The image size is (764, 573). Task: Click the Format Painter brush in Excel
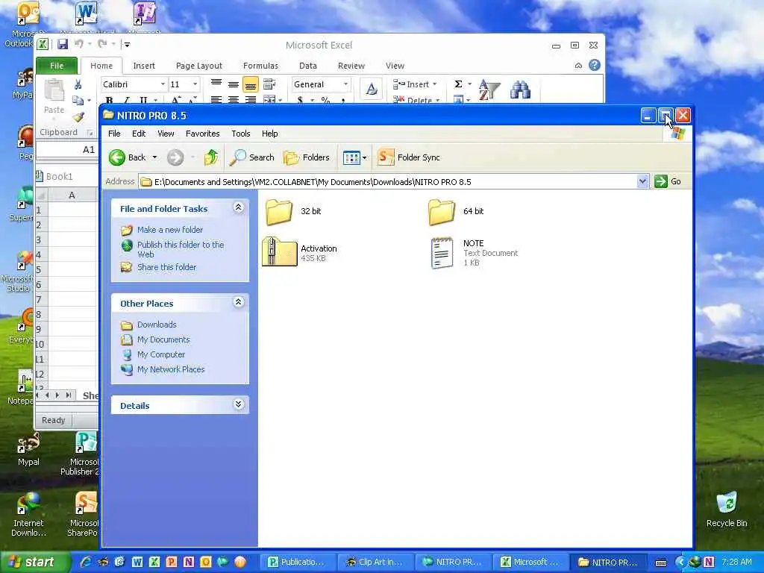78,117
